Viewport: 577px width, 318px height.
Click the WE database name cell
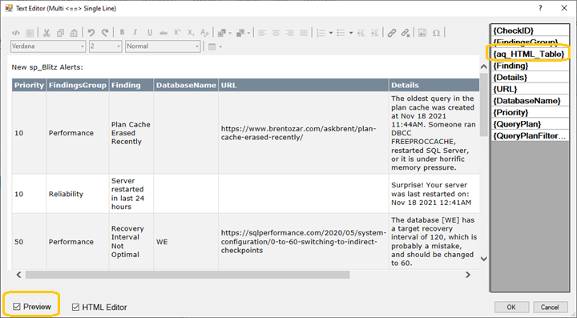coord(186,242)
